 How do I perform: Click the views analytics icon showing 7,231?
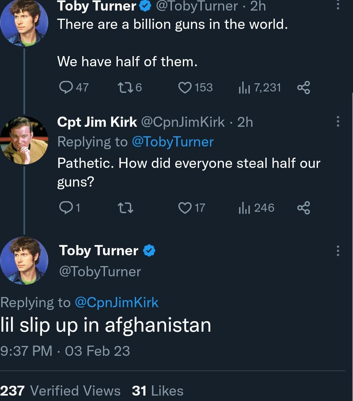[x=244, y=87]
